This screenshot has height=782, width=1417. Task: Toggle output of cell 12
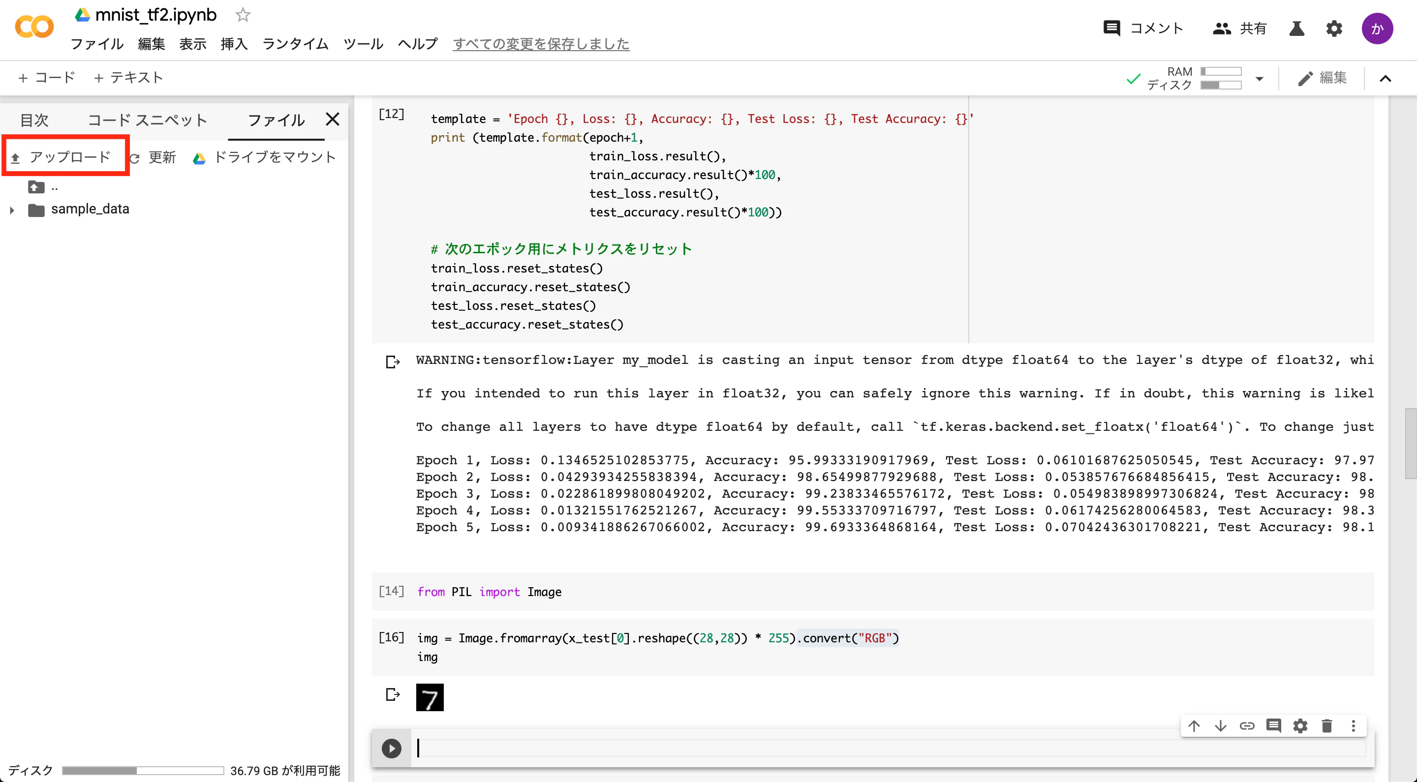[x=392, y=361]
